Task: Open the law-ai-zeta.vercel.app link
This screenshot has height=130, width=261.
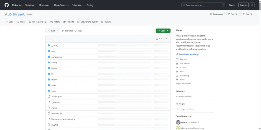Action: [189, 54]
